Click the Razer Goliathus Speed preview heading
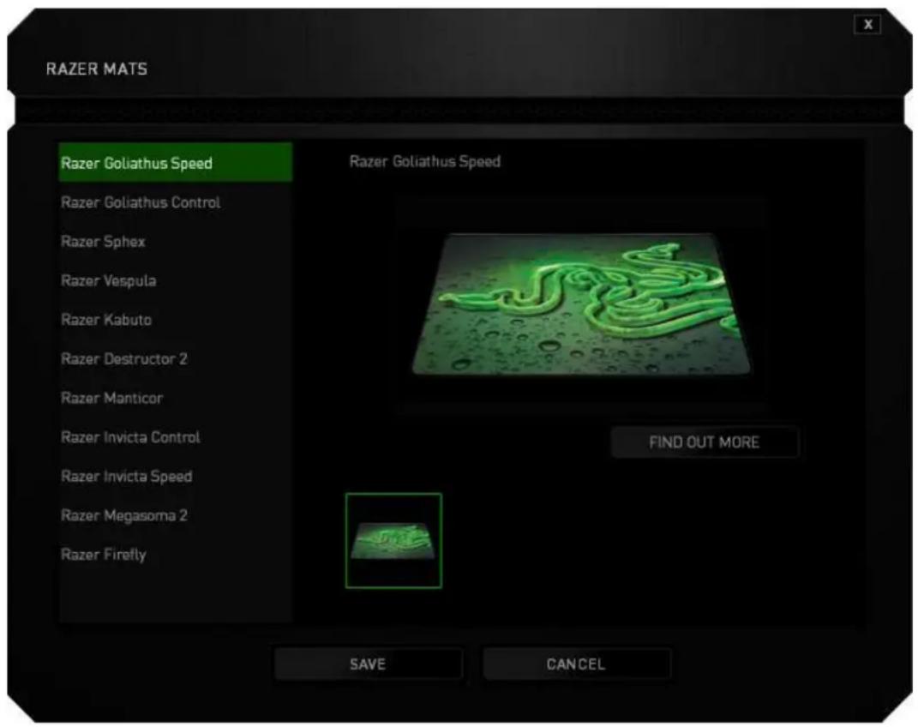The image size is (918, 727). pos(425,161)
